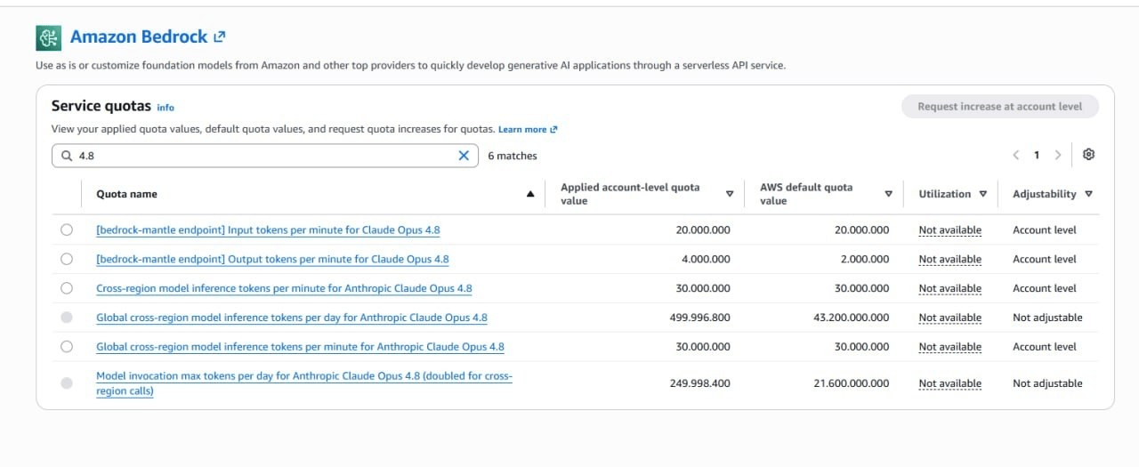Select disabled radio for Global cross-region tokens per day

point(67,318)
